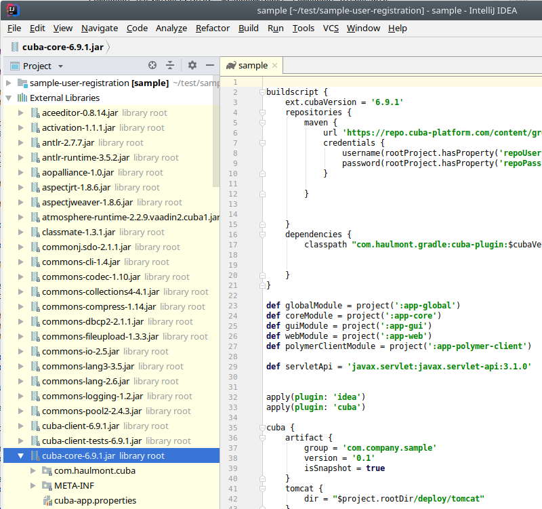Click the Project panel vertical scrollbar
542x509 pixels.
(x=216, y=131)
